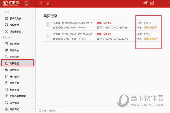Image resolution: width=170 pixels, height=113 pixels.
Task: Click the shield icon for 授权管理
Action: [x=7, y=25]
